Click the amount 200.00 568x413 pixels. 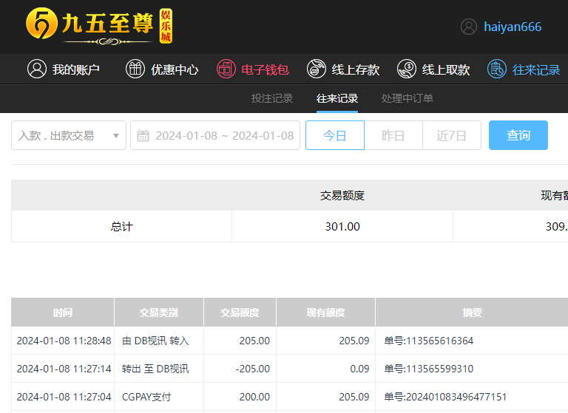pos(254,397)
